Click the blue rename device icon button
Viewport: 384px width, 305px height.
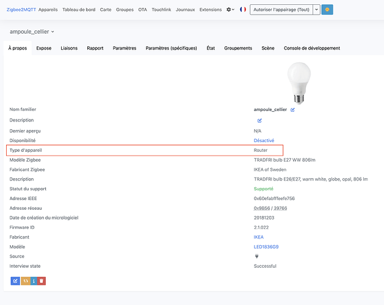[x=15, y=281]
